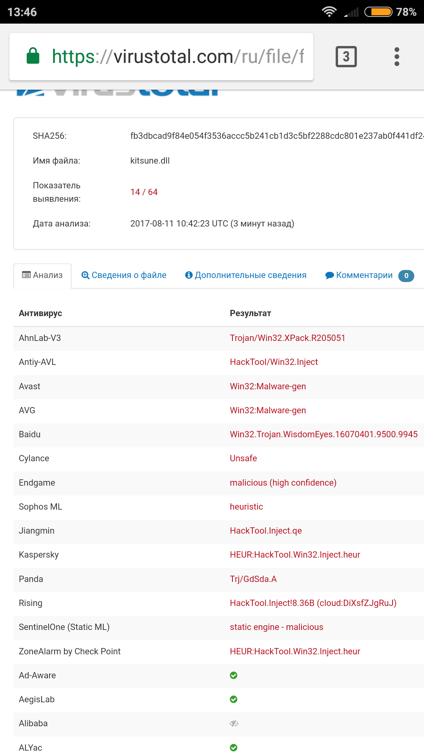Tap the green checkmark icon for ALYac
The width and height of the screenshot is (424, 755).
click(x=234, y=748)
